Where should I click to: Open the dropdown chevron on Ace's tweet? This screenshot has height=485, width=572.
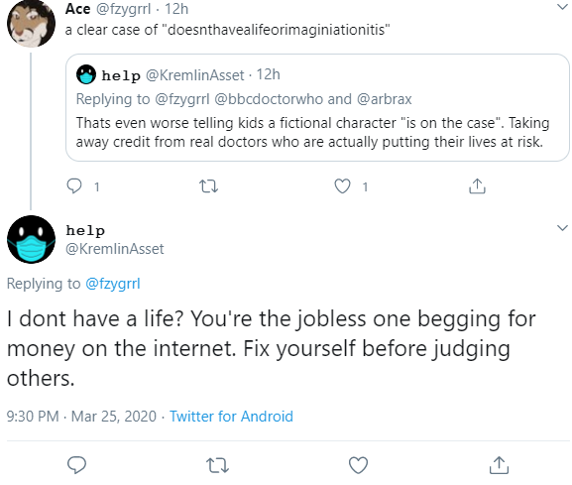click(562, 7)
